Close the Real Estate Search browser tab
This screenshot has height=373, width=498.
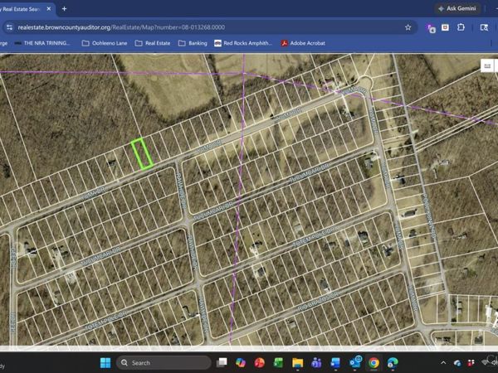[49, 9]
